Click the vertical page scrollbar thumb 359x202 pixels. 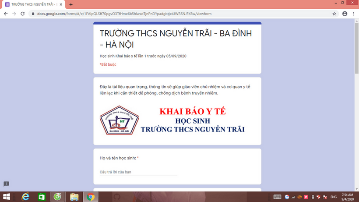pyautogui.click(x=357, y=48)
